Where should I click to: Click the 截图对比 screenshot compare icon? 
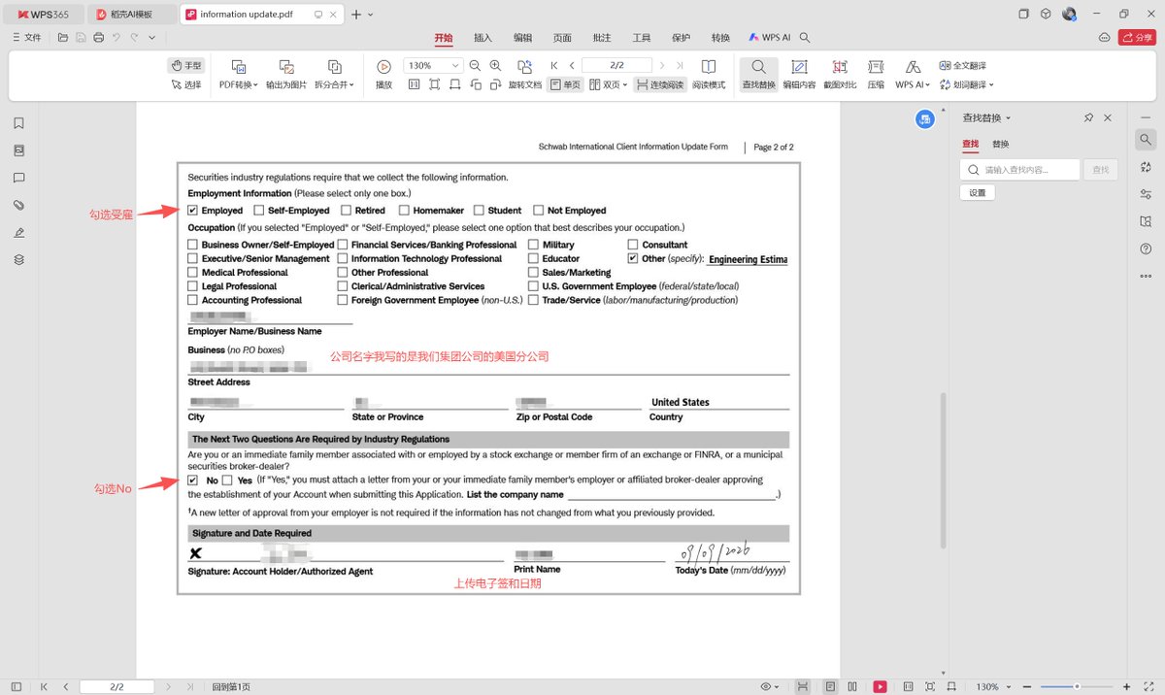click(840, 75)
